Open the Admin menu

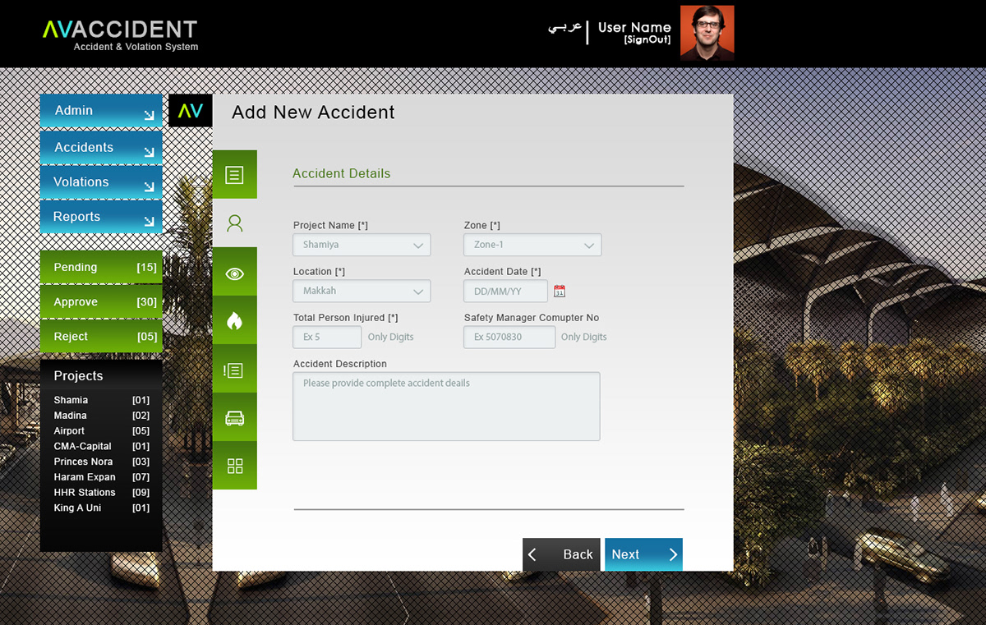(101, 111)
